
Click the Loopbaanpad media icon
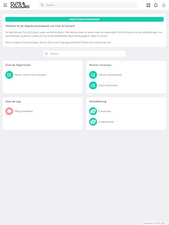tap(93, 122)
